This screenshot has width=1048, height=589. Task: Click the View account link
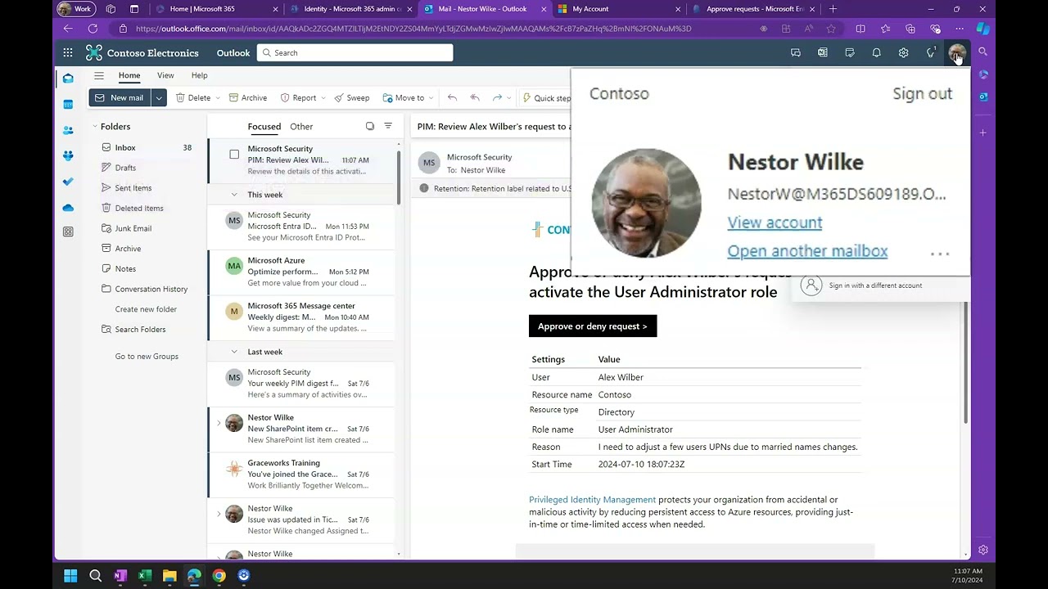775,223
